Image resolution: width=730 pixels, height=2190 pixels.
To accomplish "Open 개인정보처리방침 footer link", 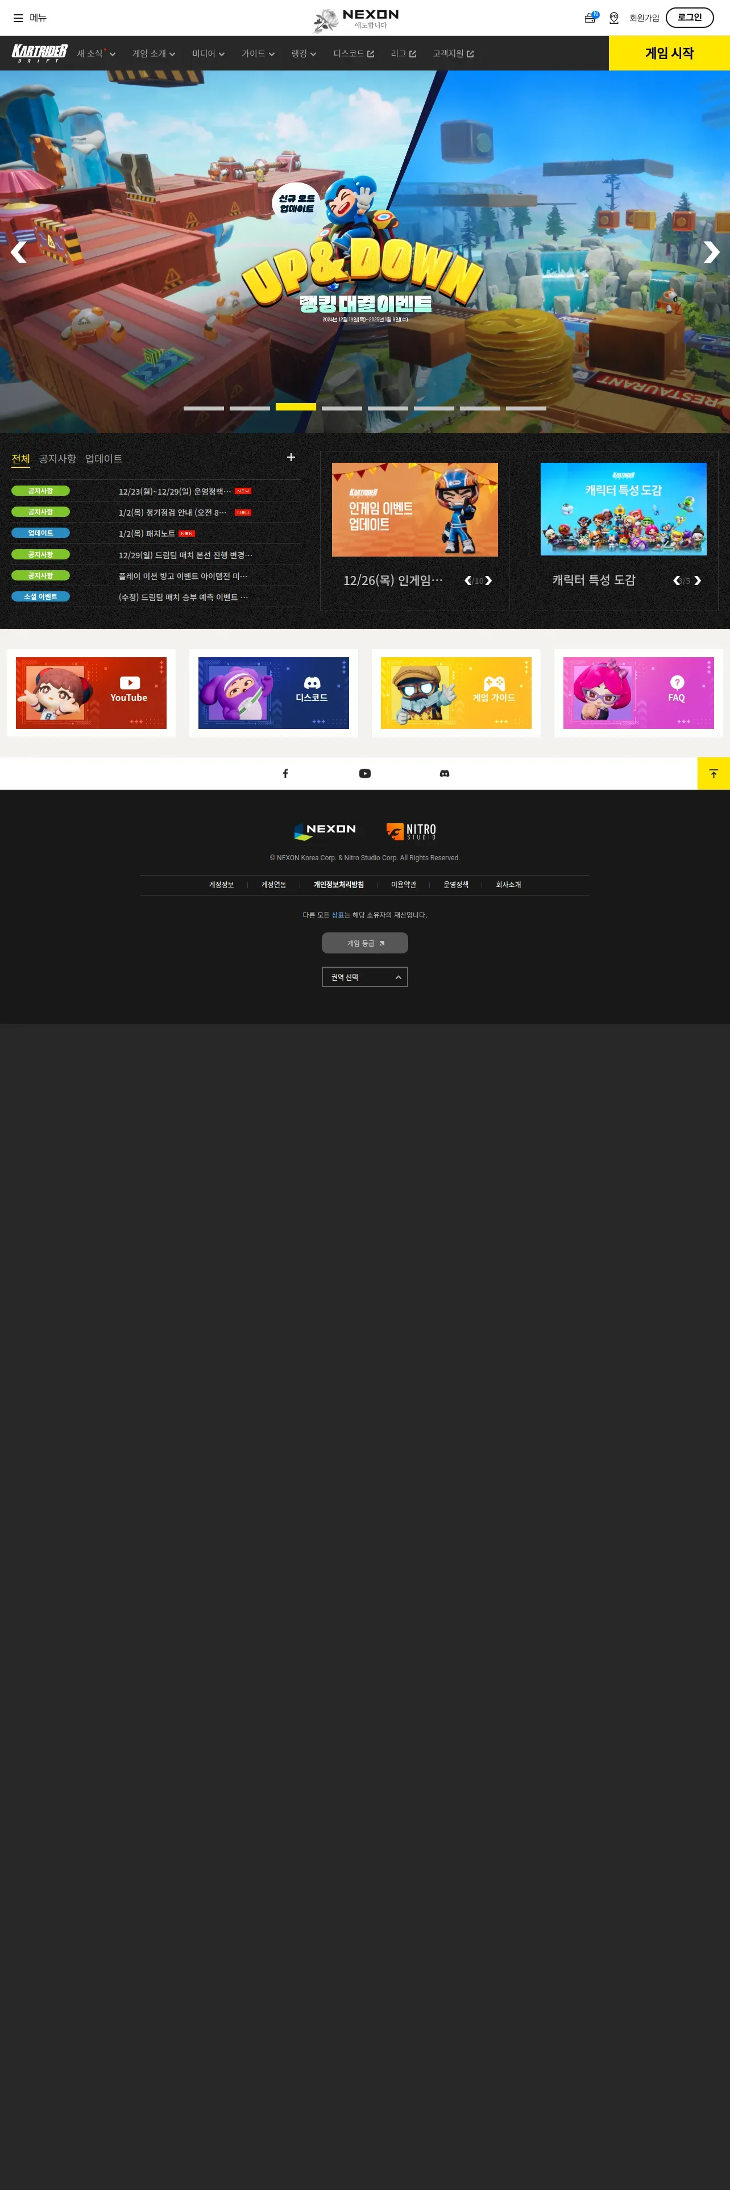I will tap(338, 885).
